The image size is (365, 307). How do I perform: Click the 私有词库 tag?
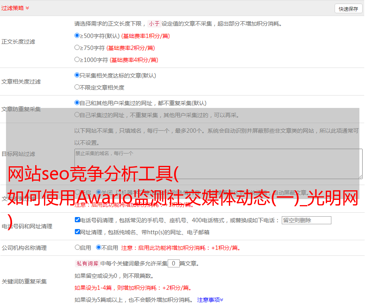point(88,263)
